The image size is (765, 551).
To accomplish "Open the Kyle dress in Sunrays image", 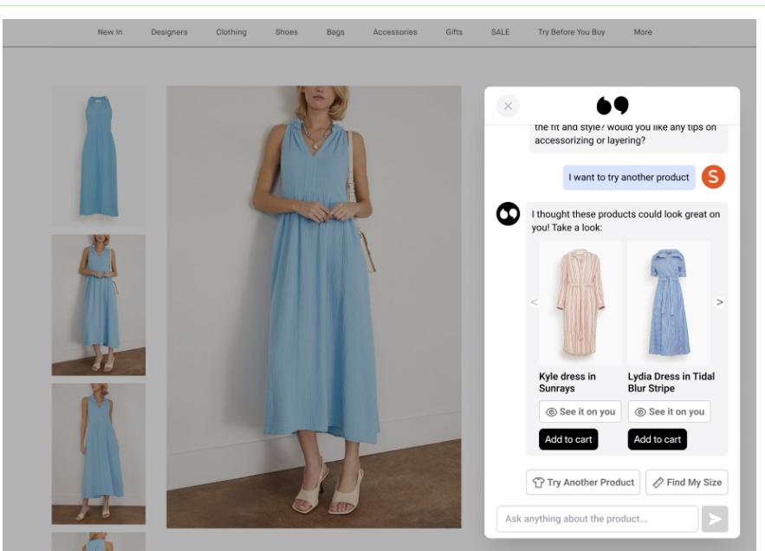I will (x=580, y=302).
